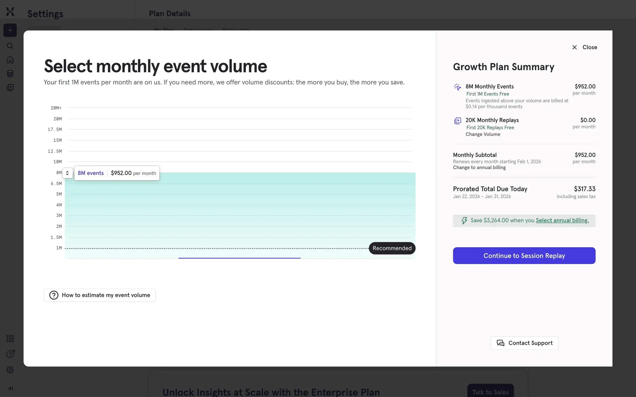Open the help question-mark icon in sidebar
This screenshot has width=636, height=397.
[x=10, y=354]
